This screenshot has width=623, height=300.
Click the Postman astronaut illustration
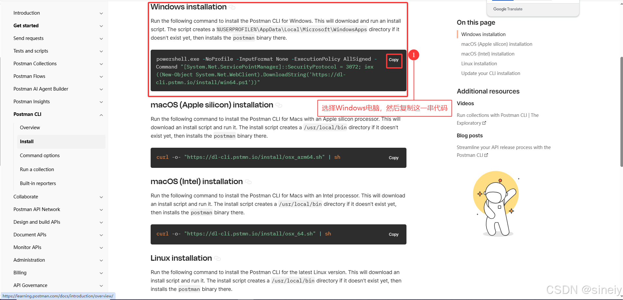pos(496,204)
